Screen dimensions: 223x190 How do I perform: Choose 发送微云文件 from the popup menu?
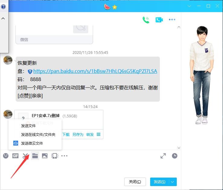32,143
